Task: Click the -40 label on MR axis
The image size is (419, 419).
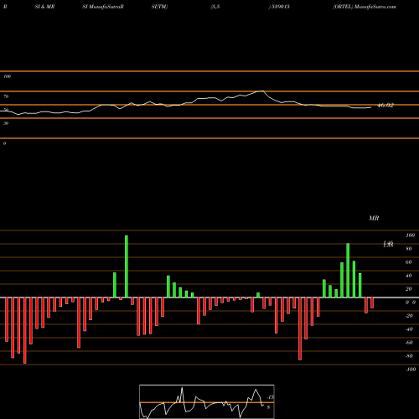Action: (x=409, y=329)
